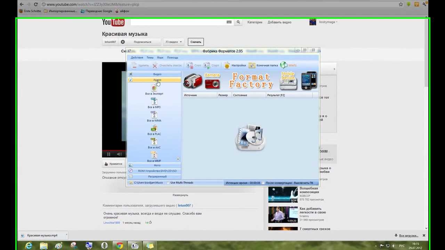Viewport: 445px width, 250px height.
Task: Open Opera from the taskbar
Action: click(104, 246)
